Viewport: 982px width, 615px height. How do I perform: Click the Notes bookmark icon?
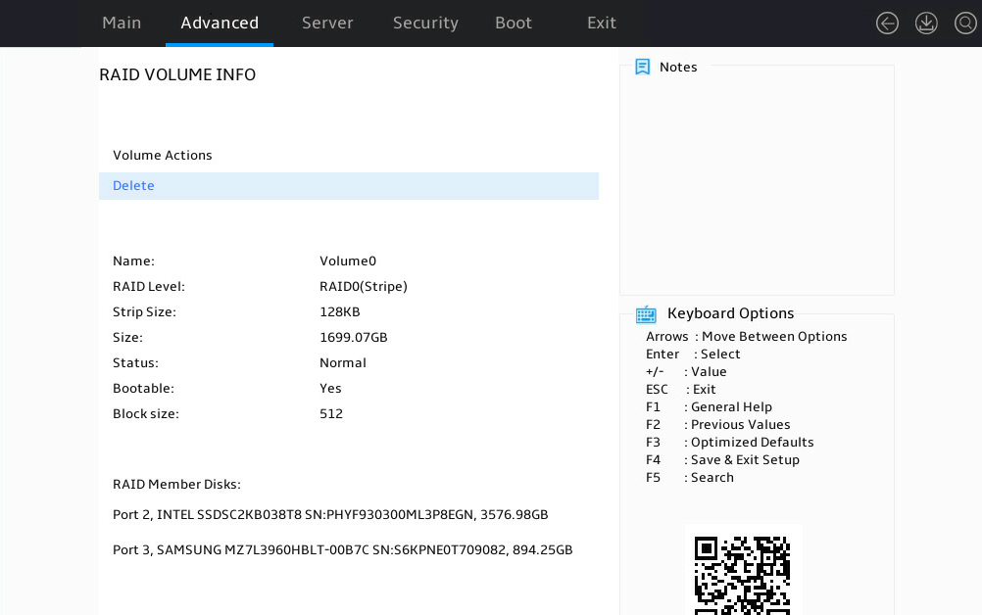[x=643, y=67]
